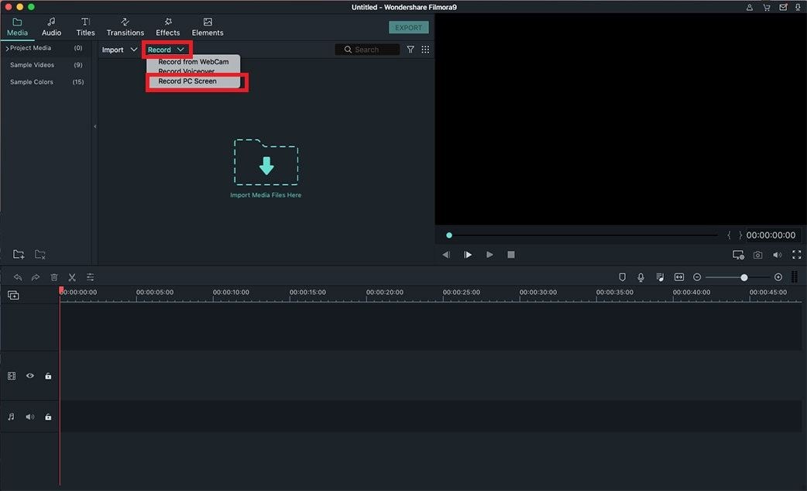Image resolution: width=807 pixels, height=491 pixels.
Task: Undo the last timeline action
Action: 18,277
